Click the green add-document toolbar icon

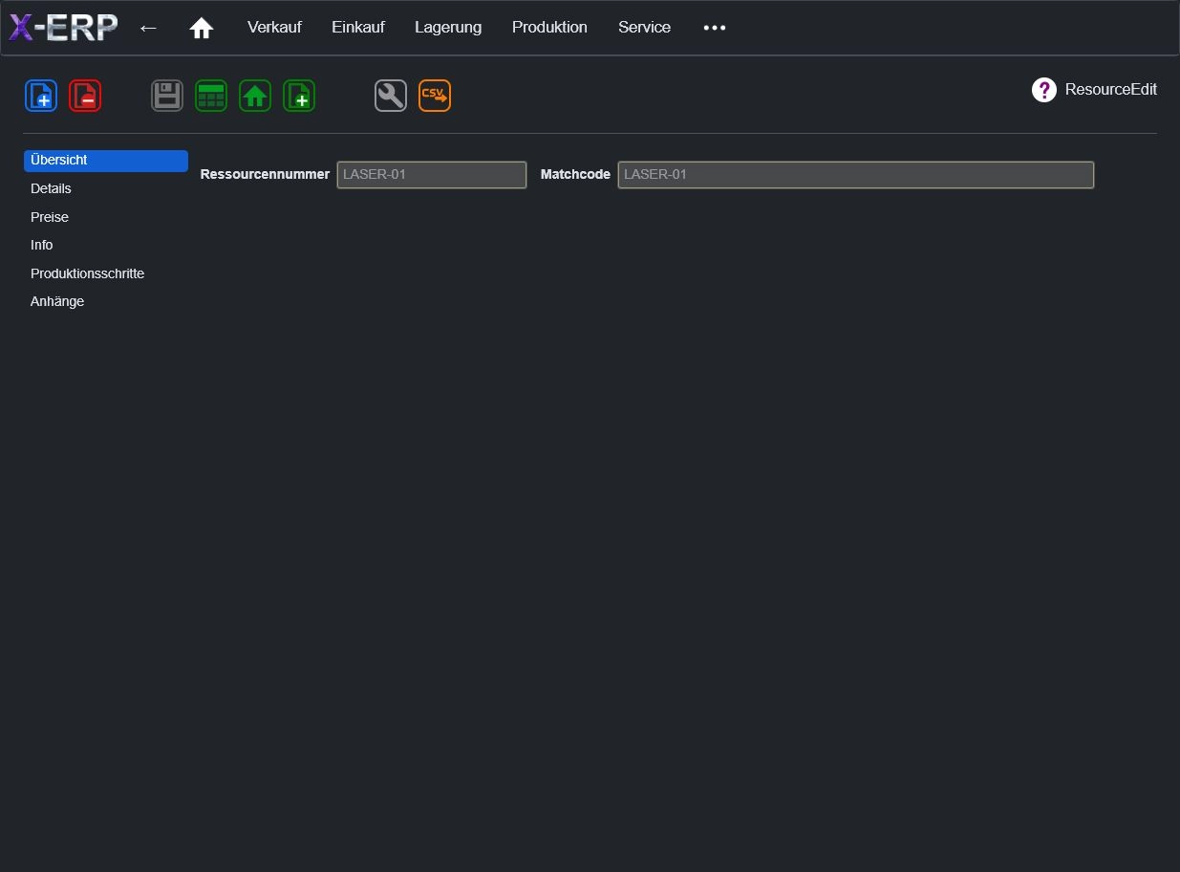click(299, 96)
